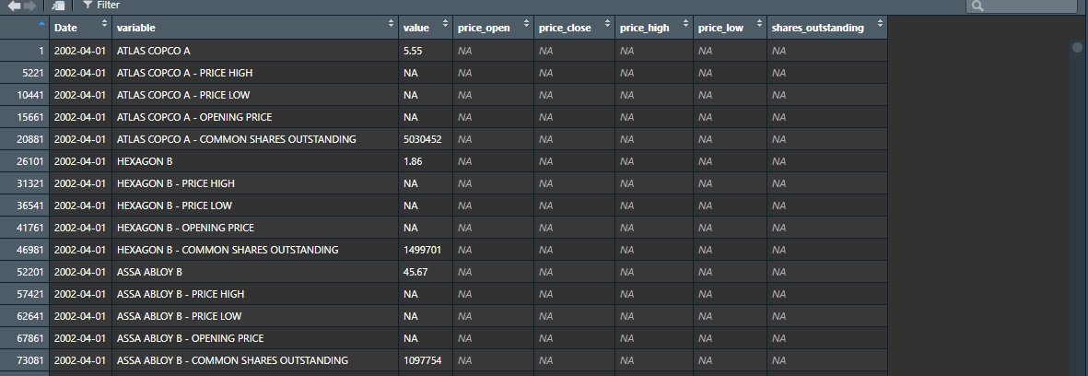Select the row numbered 26101
Image resolution: width=1088 pixels, height=376 pixels.
pyautogui.click(x=25, y=161)
